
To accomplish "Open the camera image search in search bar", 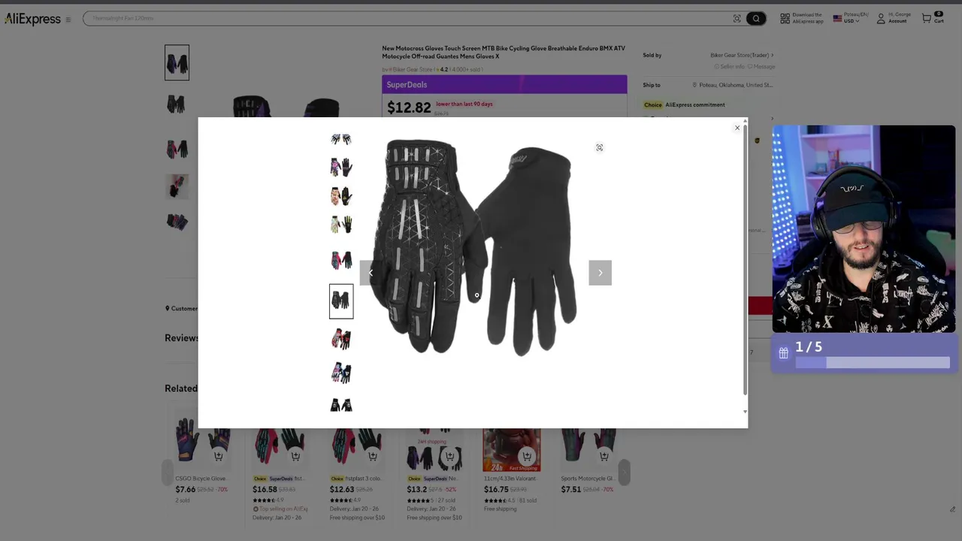I will (x=737, y=18).
